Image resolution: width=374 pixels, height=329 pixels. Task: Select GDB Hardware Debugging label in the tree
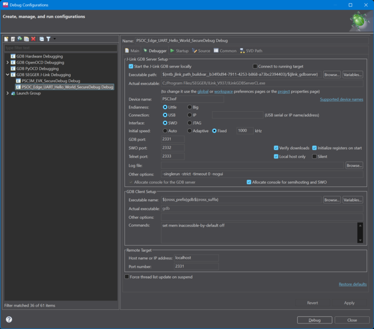coord(39,56)
